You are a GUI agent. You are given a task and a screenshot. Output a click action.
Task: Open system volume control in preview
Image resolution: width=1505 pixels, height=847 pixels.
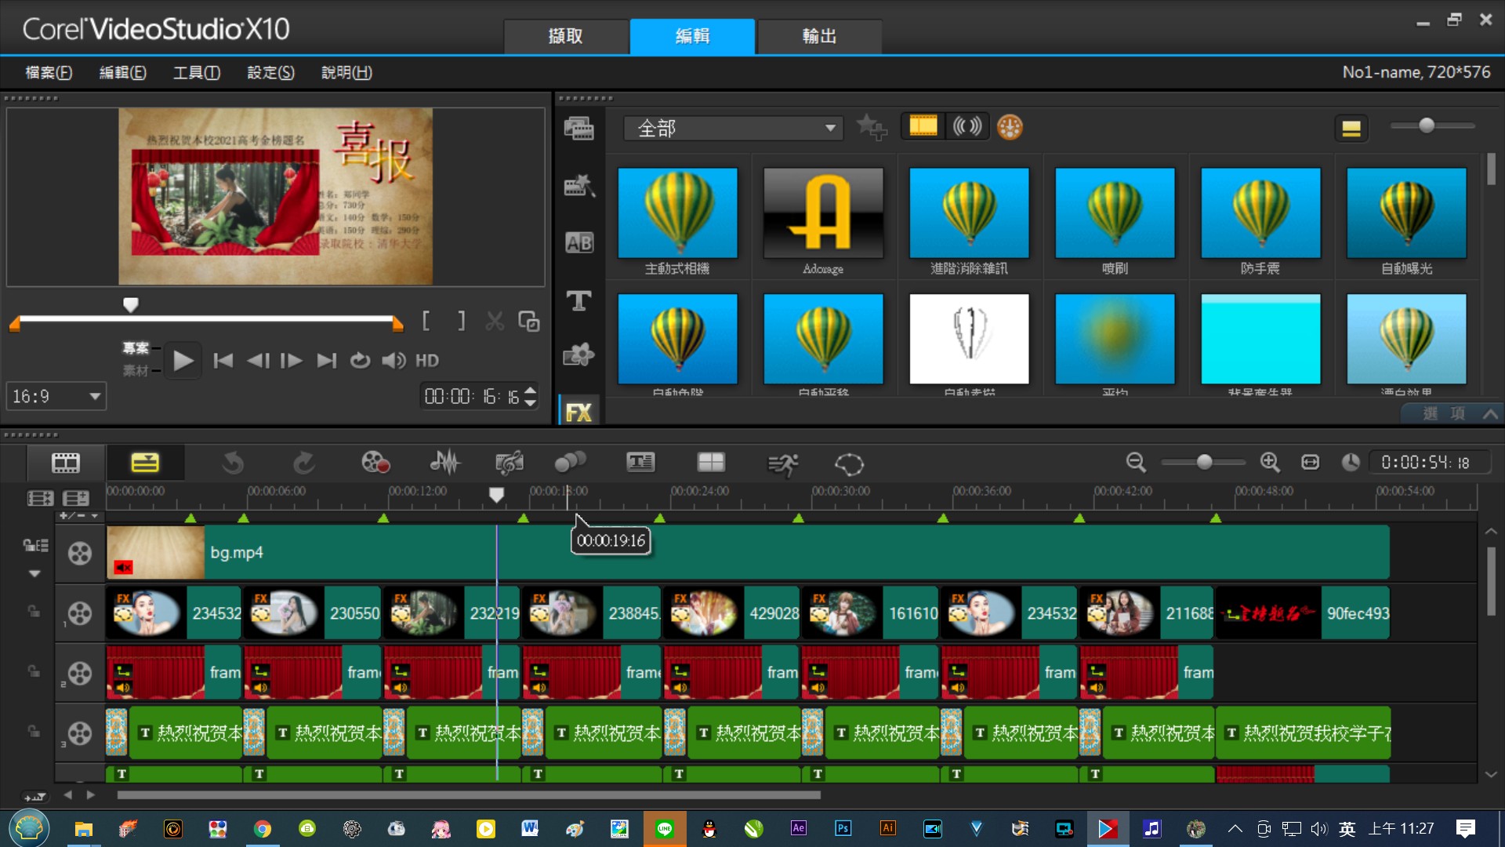click(393, 361)
